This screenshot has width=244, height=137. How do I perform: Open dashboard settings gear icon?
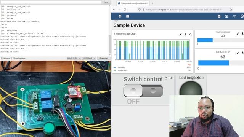tap(219, 16)
